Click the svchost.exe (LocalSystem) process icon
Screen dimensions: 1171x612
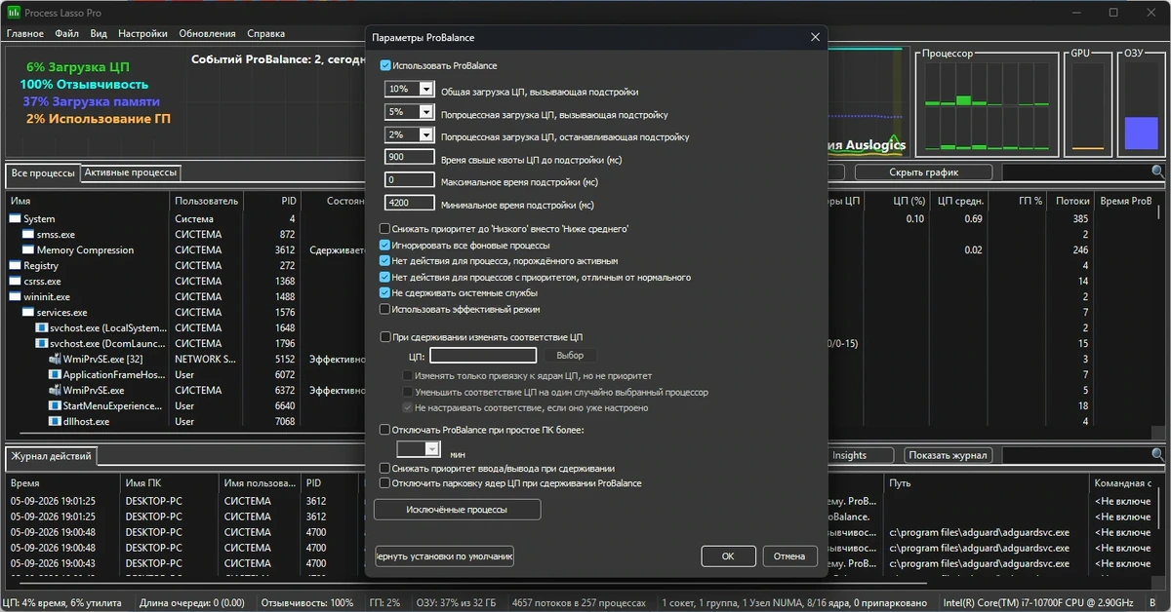tap(42, 328)
